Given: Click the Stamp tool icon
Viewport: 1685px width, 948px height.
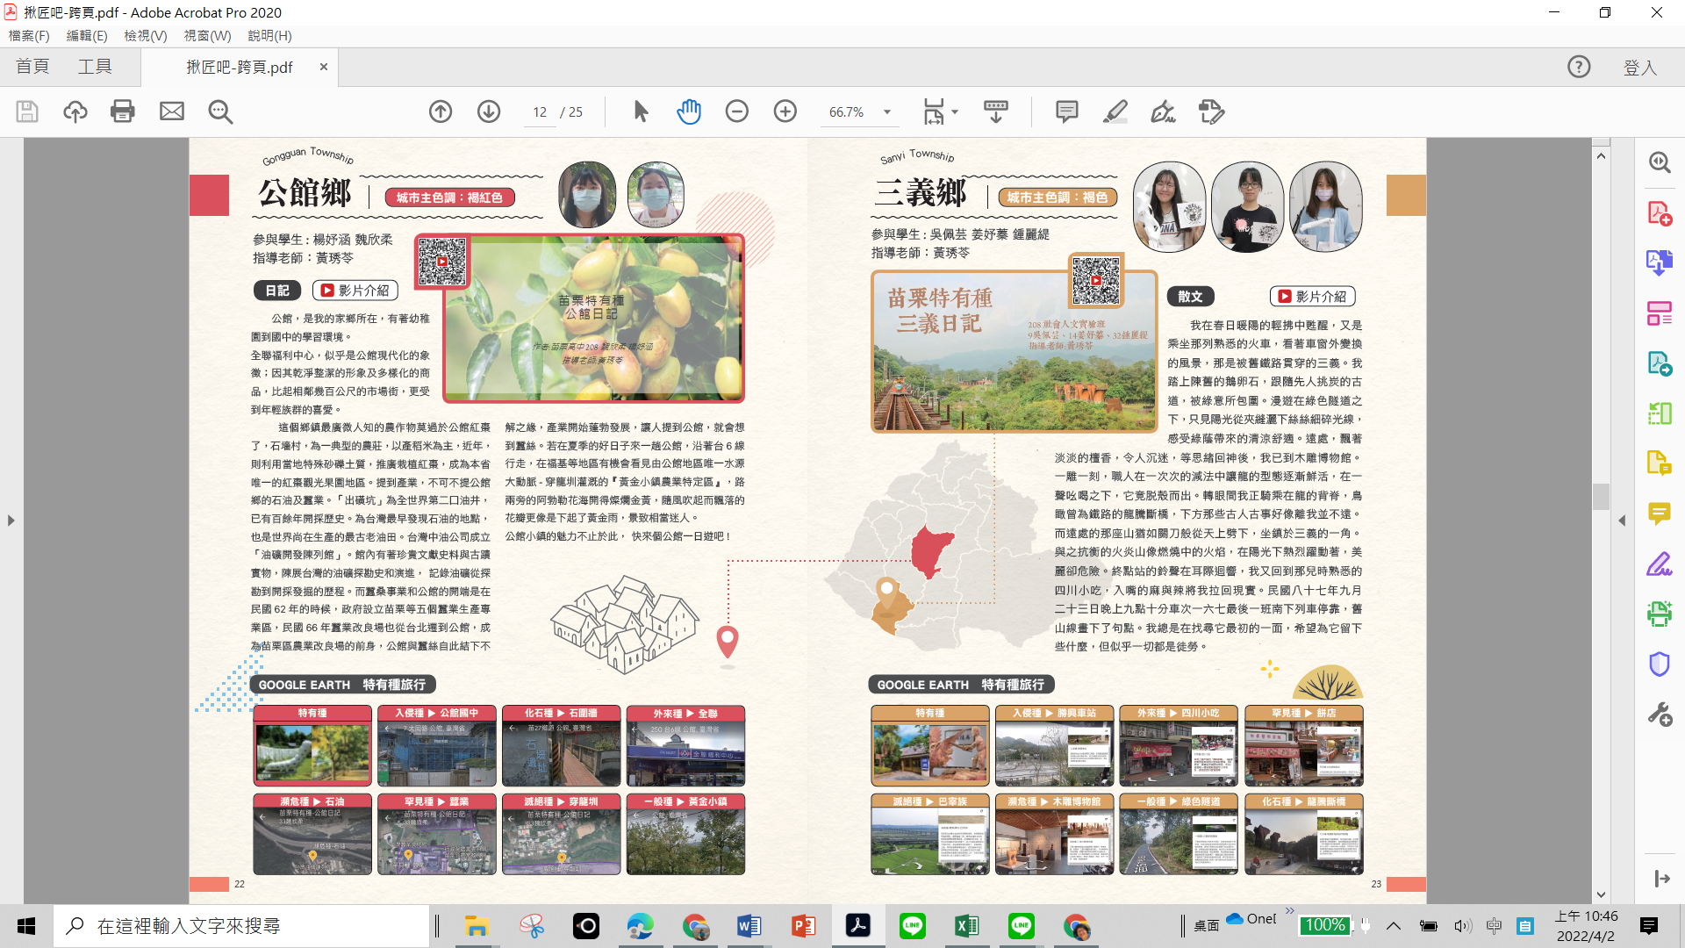Looking at the screenshot, I should click(x=1212, y=111).
